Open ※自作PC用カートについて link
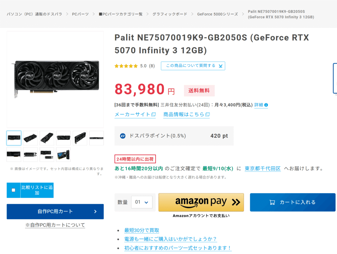This screenshot has width=337, height=254. tap(55, 225)
